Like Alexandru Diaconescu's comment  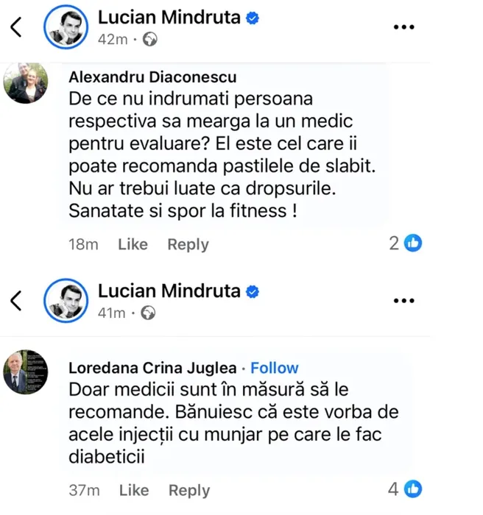pos(133,244)
